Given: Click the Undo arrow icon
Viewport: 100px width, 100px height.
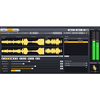Looking at the screenshot, I should click(x=29, y=59).
